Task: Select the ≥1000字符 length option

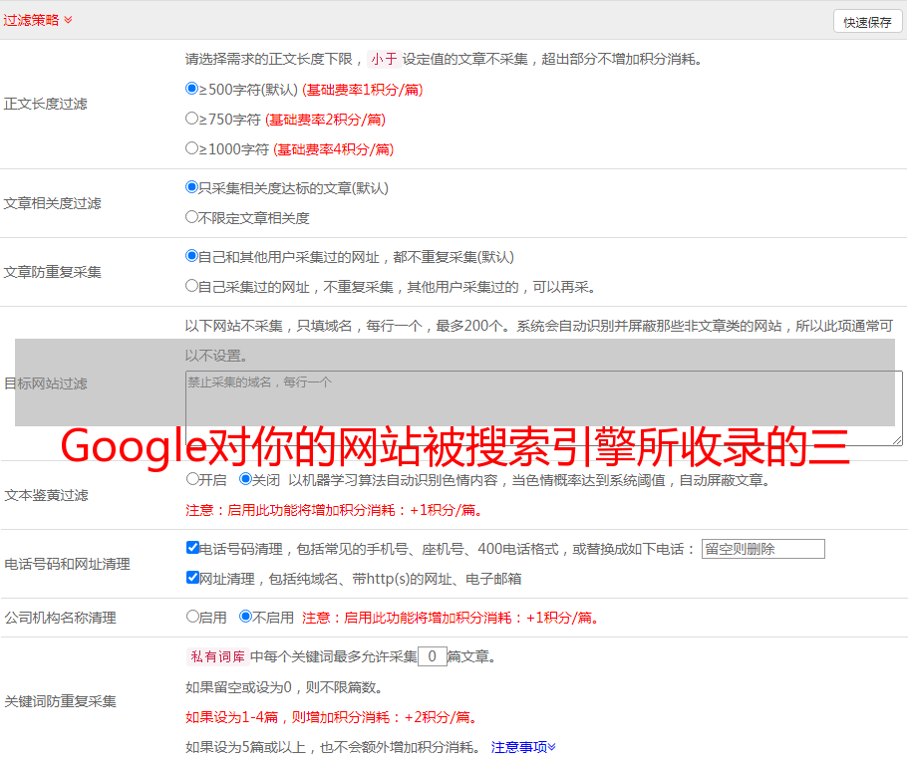Action: pos(192,148)
